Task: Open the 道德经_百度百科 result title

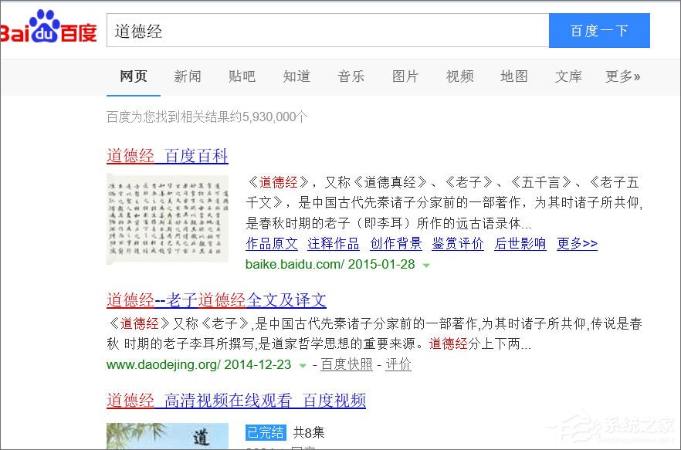Action: [168, 156]
